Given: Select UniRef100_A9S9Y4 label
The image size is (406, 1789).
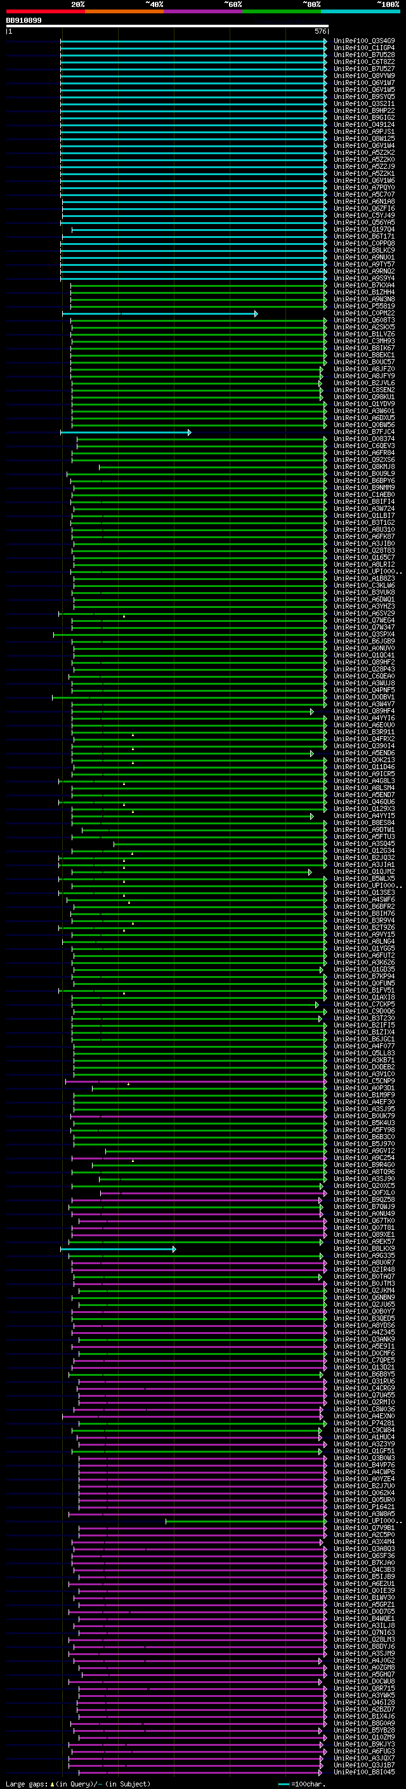Looking at the screenshot, I should click(364, 279).
